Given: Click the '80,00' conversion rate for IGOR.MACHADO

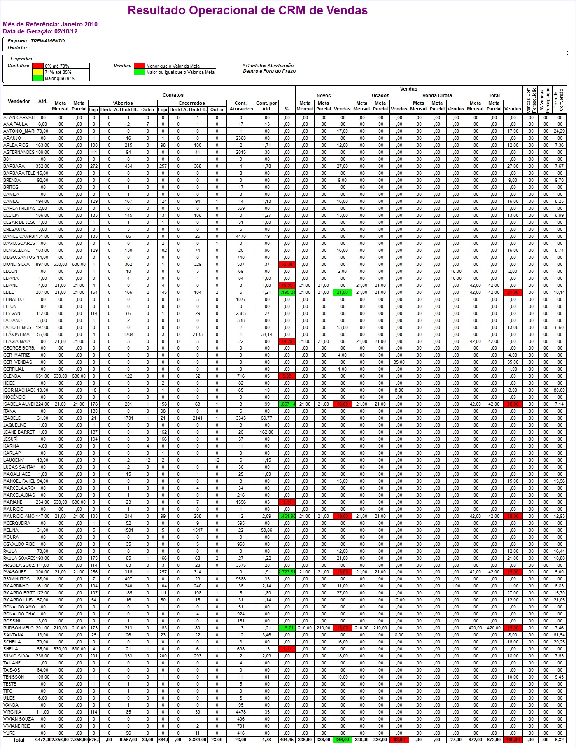Looking at the screenshot, I should [x=559, y=390].
